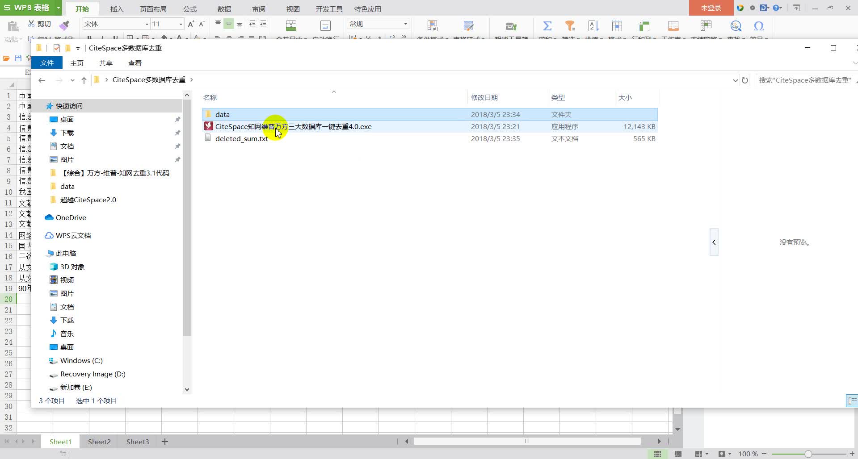
Task: Select the deleted_sum.txt file
Action: 429,138
